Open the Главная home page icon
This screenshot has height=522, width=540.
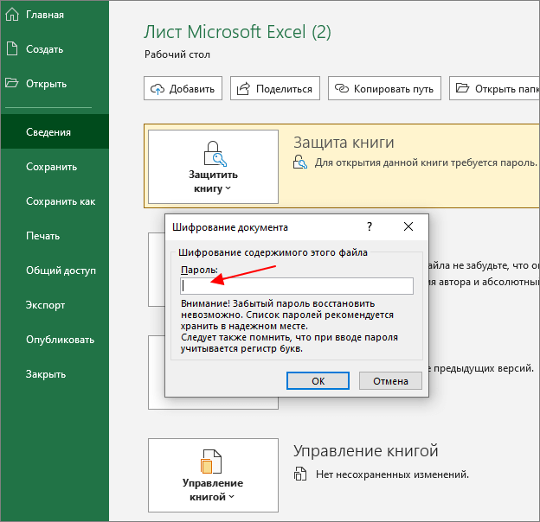pyautogui.click(x=12, y=15)
